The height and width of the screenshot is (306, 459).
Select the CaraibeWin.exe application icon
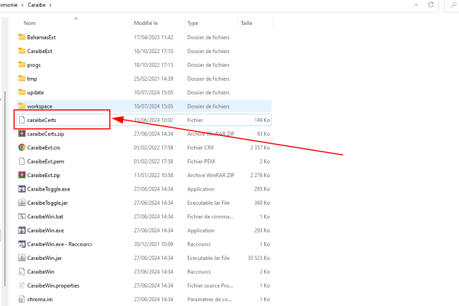[x=22, y=230]
